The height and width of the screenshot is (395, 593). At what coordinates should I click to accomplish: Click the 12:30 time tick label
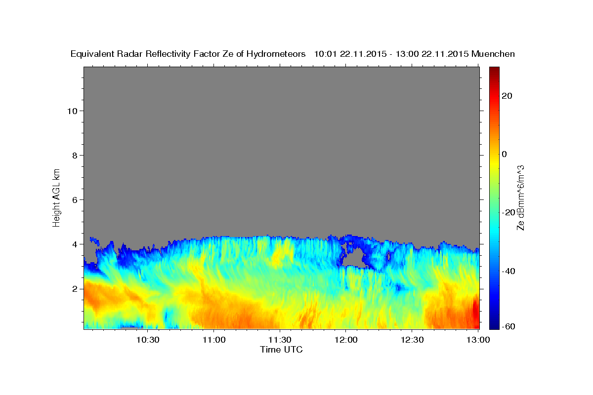(x=412, y=340)
